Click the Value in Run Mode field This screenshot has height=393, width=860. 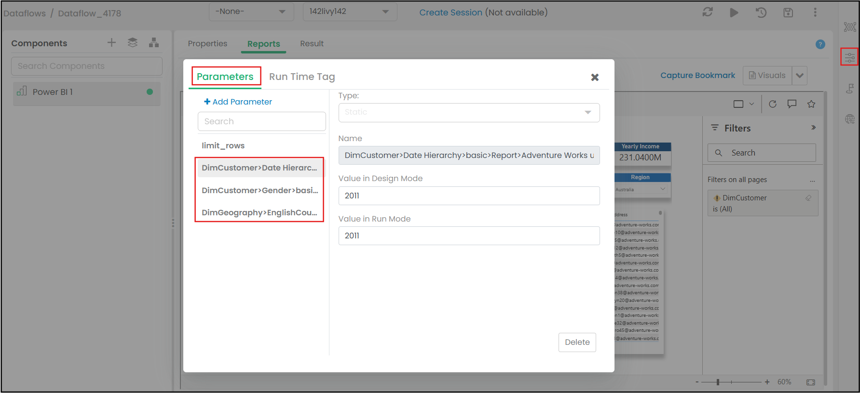(469, 236)
